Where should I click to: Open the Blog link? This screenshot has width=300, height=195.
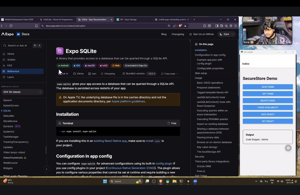[164, 34]
